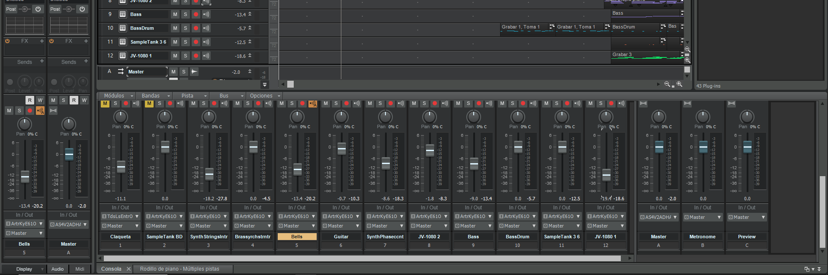The width and height of the screenshot is (828, 275).
Task: Click the Guitar pan knob
Action: pos(341,117)
